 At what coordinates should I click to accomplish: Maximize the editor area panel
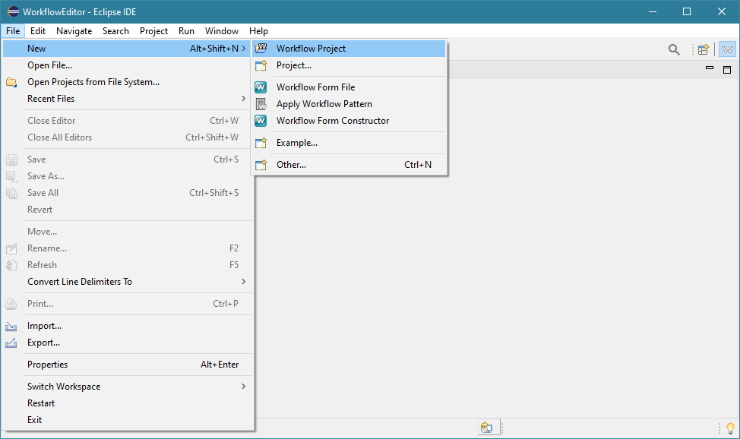(726, 69)
